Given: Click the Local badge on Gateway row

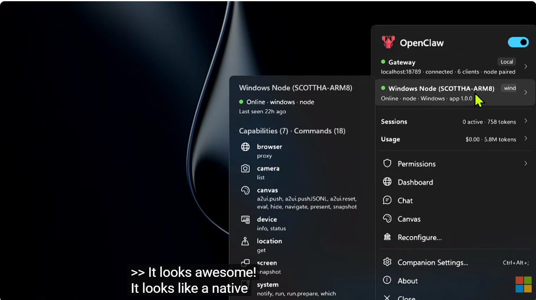Looking at the screenshot, I should pyautogui.click(x=507, y=62).
